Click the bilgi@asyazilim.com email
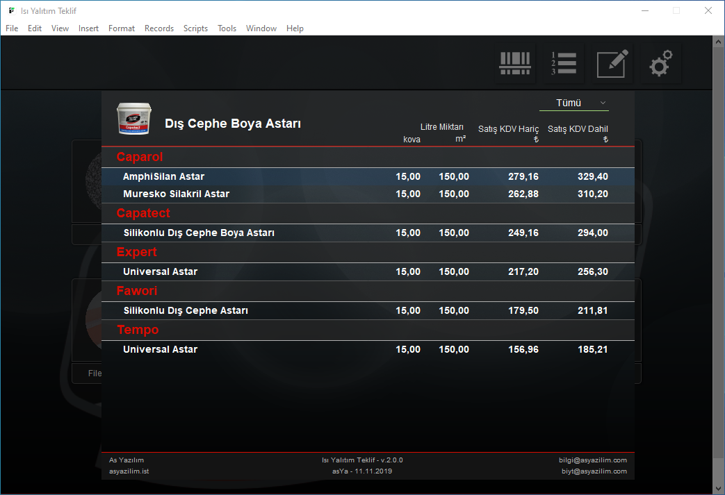The width and height of the screenshot is (725, 495). pyautogui.click(x=593, y=460)
